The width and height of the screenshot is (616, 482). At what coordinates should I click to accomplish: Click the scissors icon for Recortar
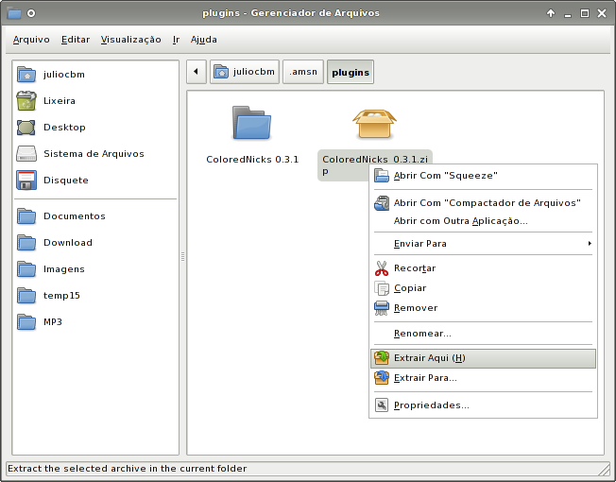[381, 268]
